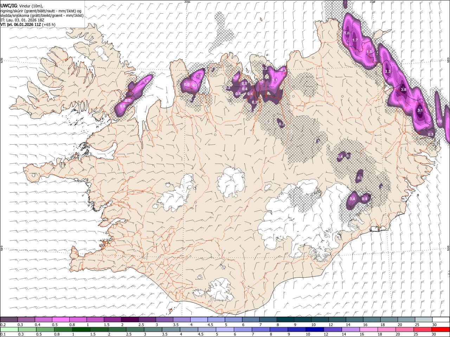This screenshot has height=337, width=450.
Task: Click the initial time 'IT: Lau. 03. 01. 2026 18Z'
Action: pos(22,20)
